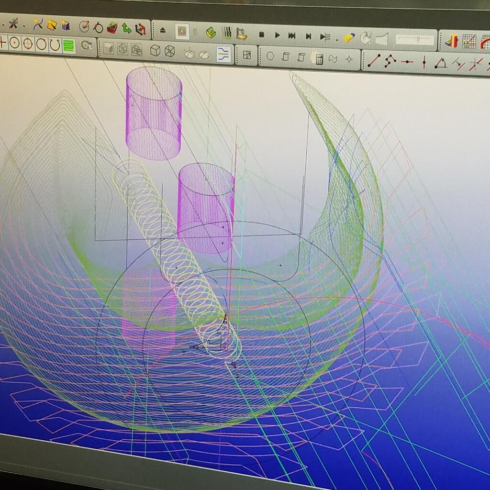Click the wavy surface patch icon
Screen dimensions: 490x490
[x=333, y=59]
